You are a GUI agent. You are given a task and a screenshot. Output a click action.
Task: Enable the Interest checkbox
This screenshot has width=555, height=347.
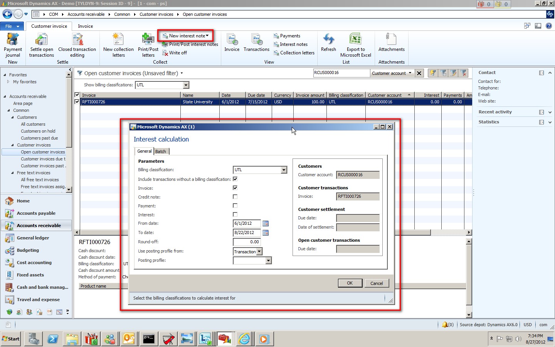(235, 215)
